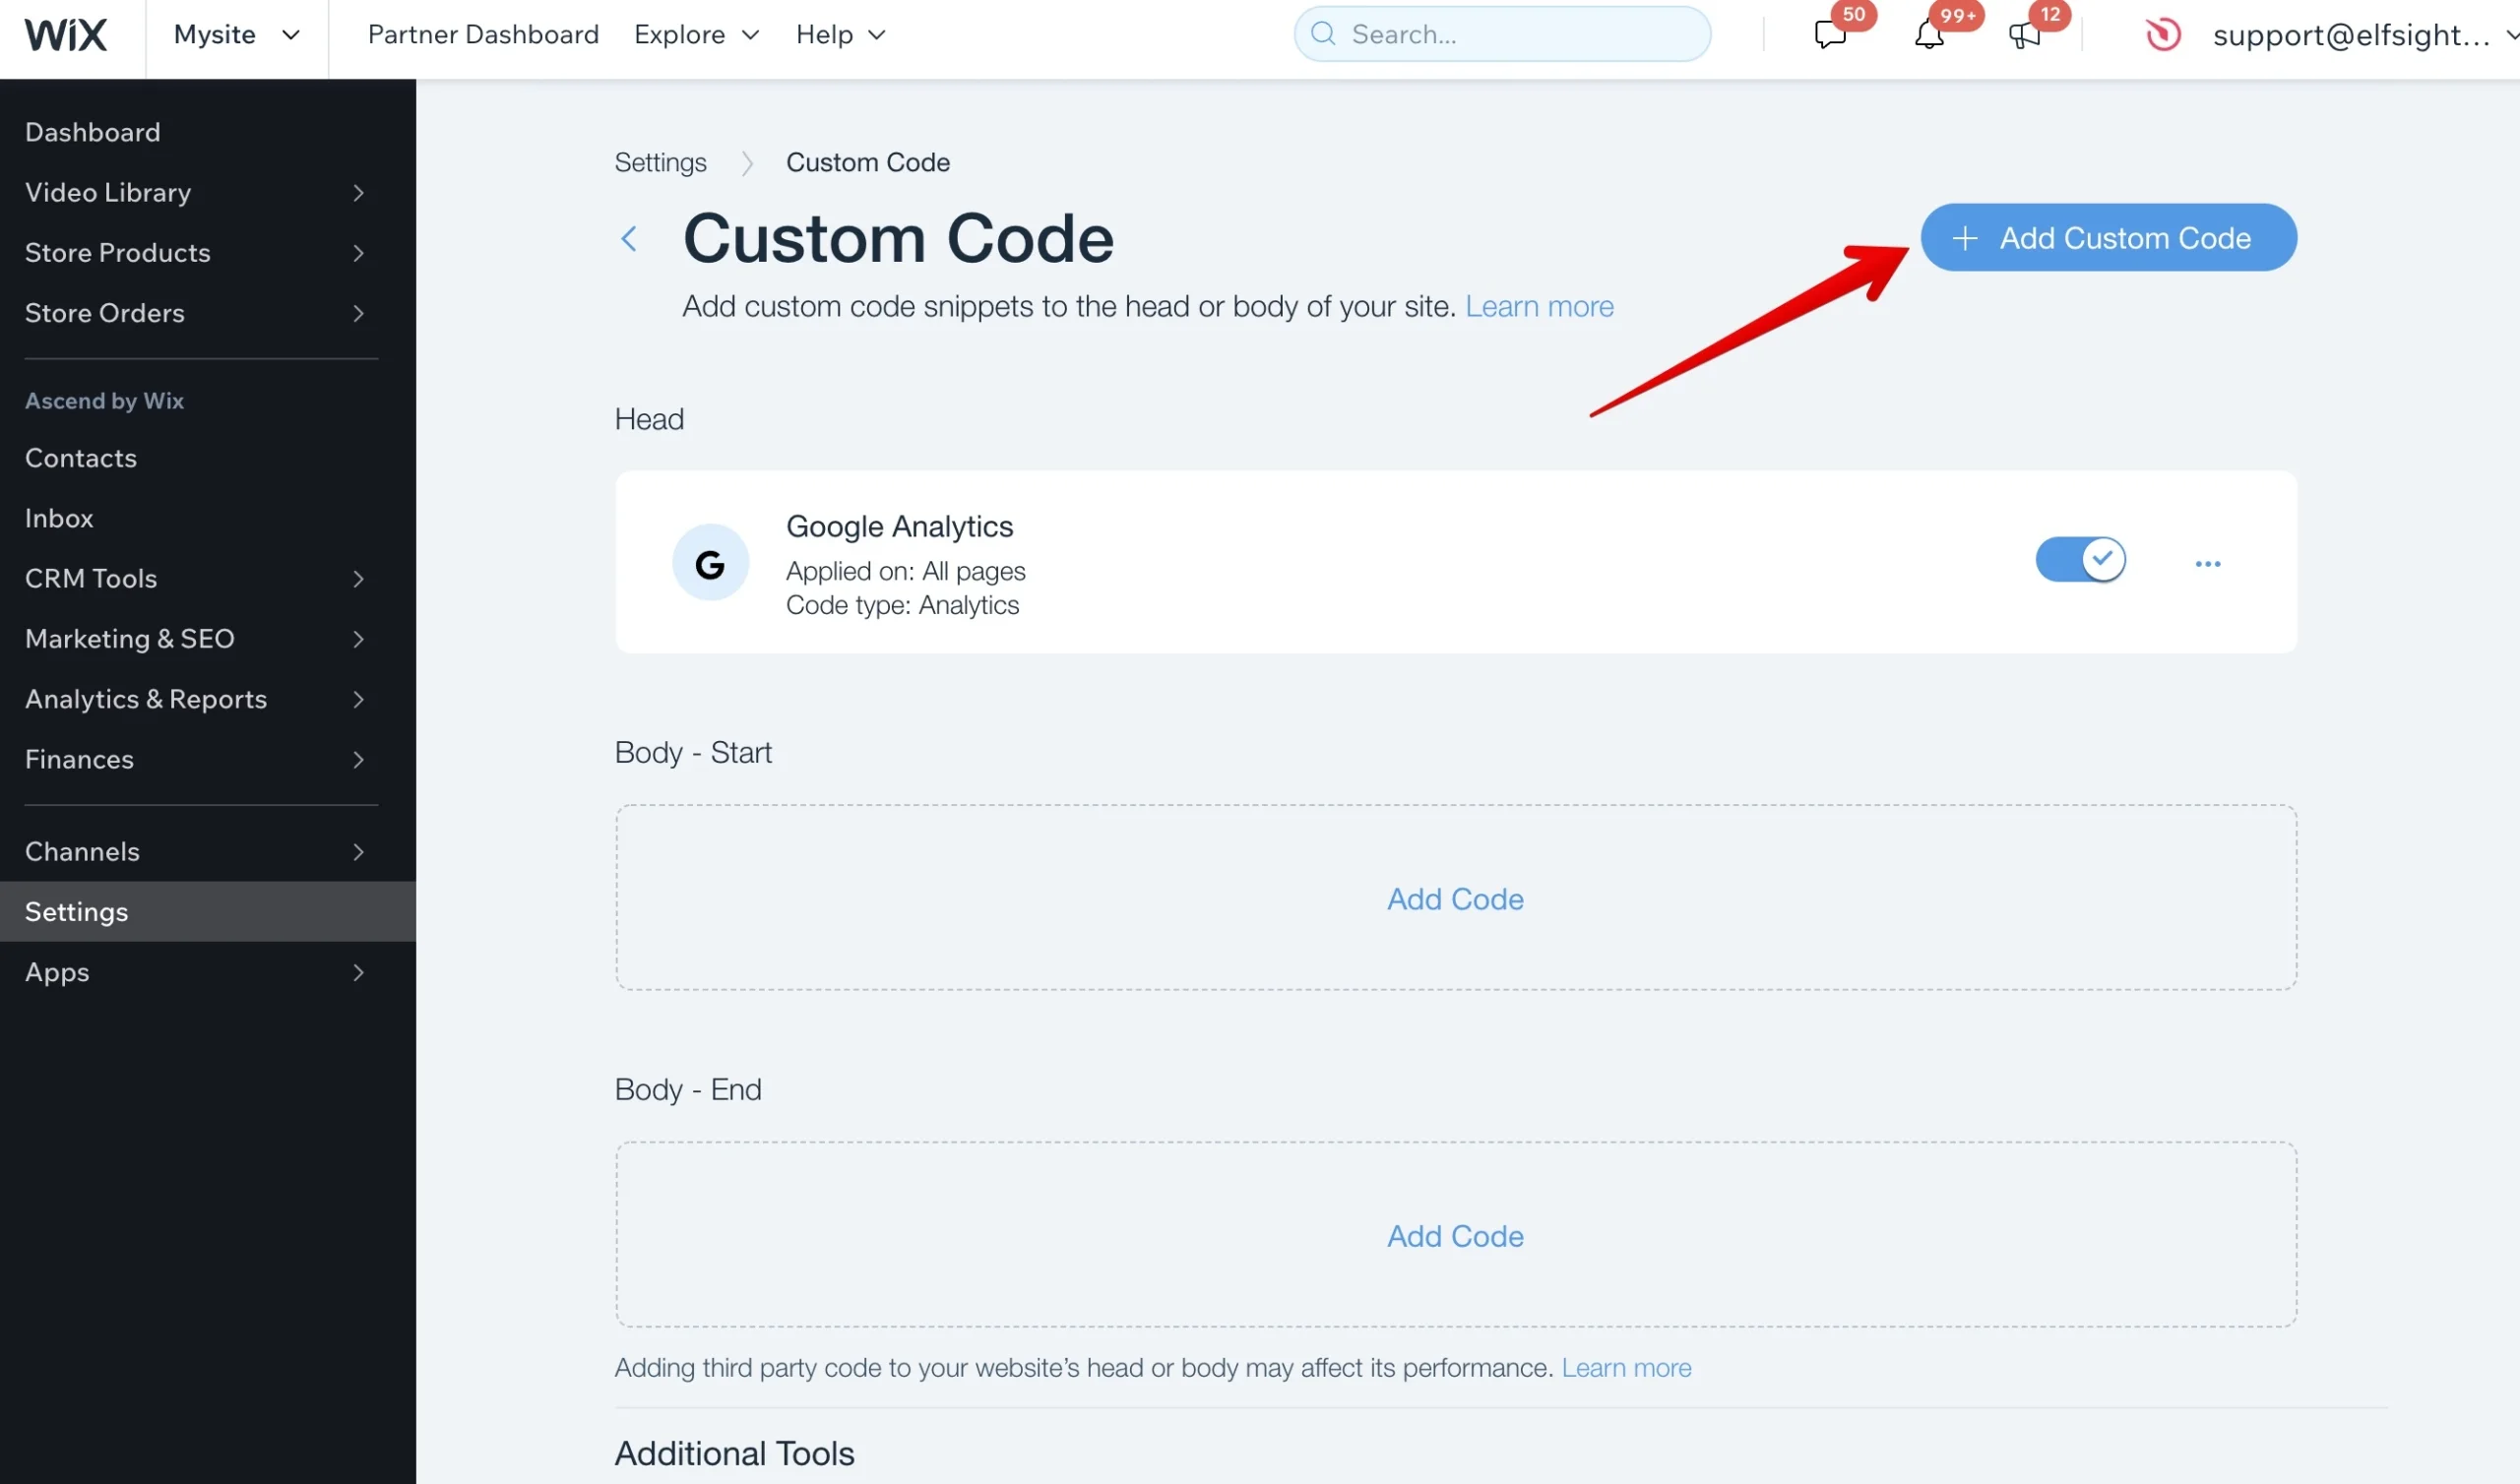Click the Custom Code breadcrumb text

[867, 162]
